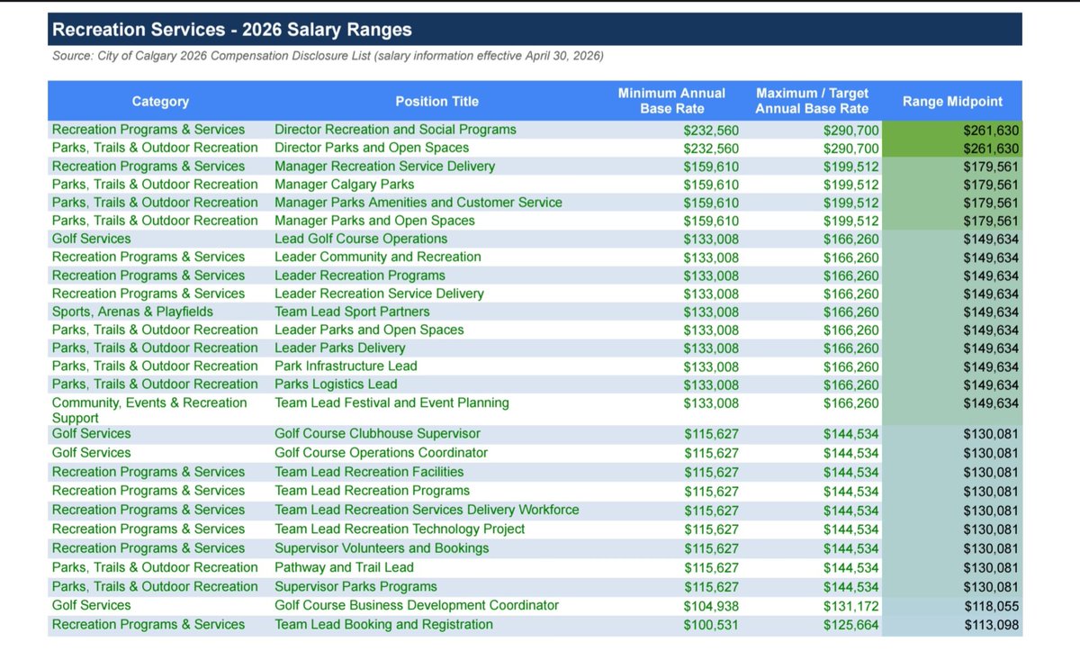Screen dimensions: 1080x651
Task: Select 'Team Lead Recreation Technology Project' cell
Action: [x=400, y=529]
